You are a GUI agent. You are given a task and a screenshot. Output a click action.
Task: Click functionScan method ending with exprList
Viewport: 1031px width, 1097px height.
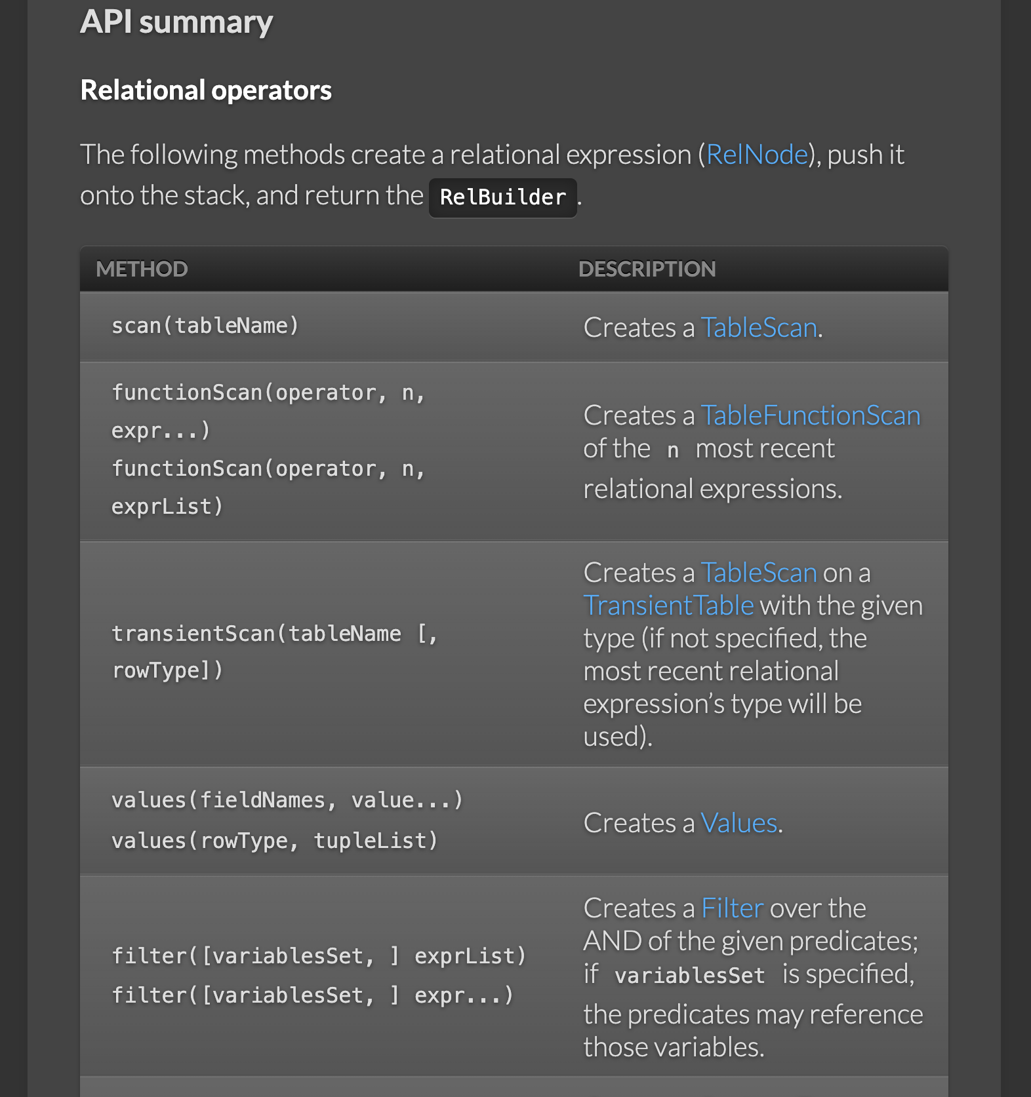[x=268, y=487]
